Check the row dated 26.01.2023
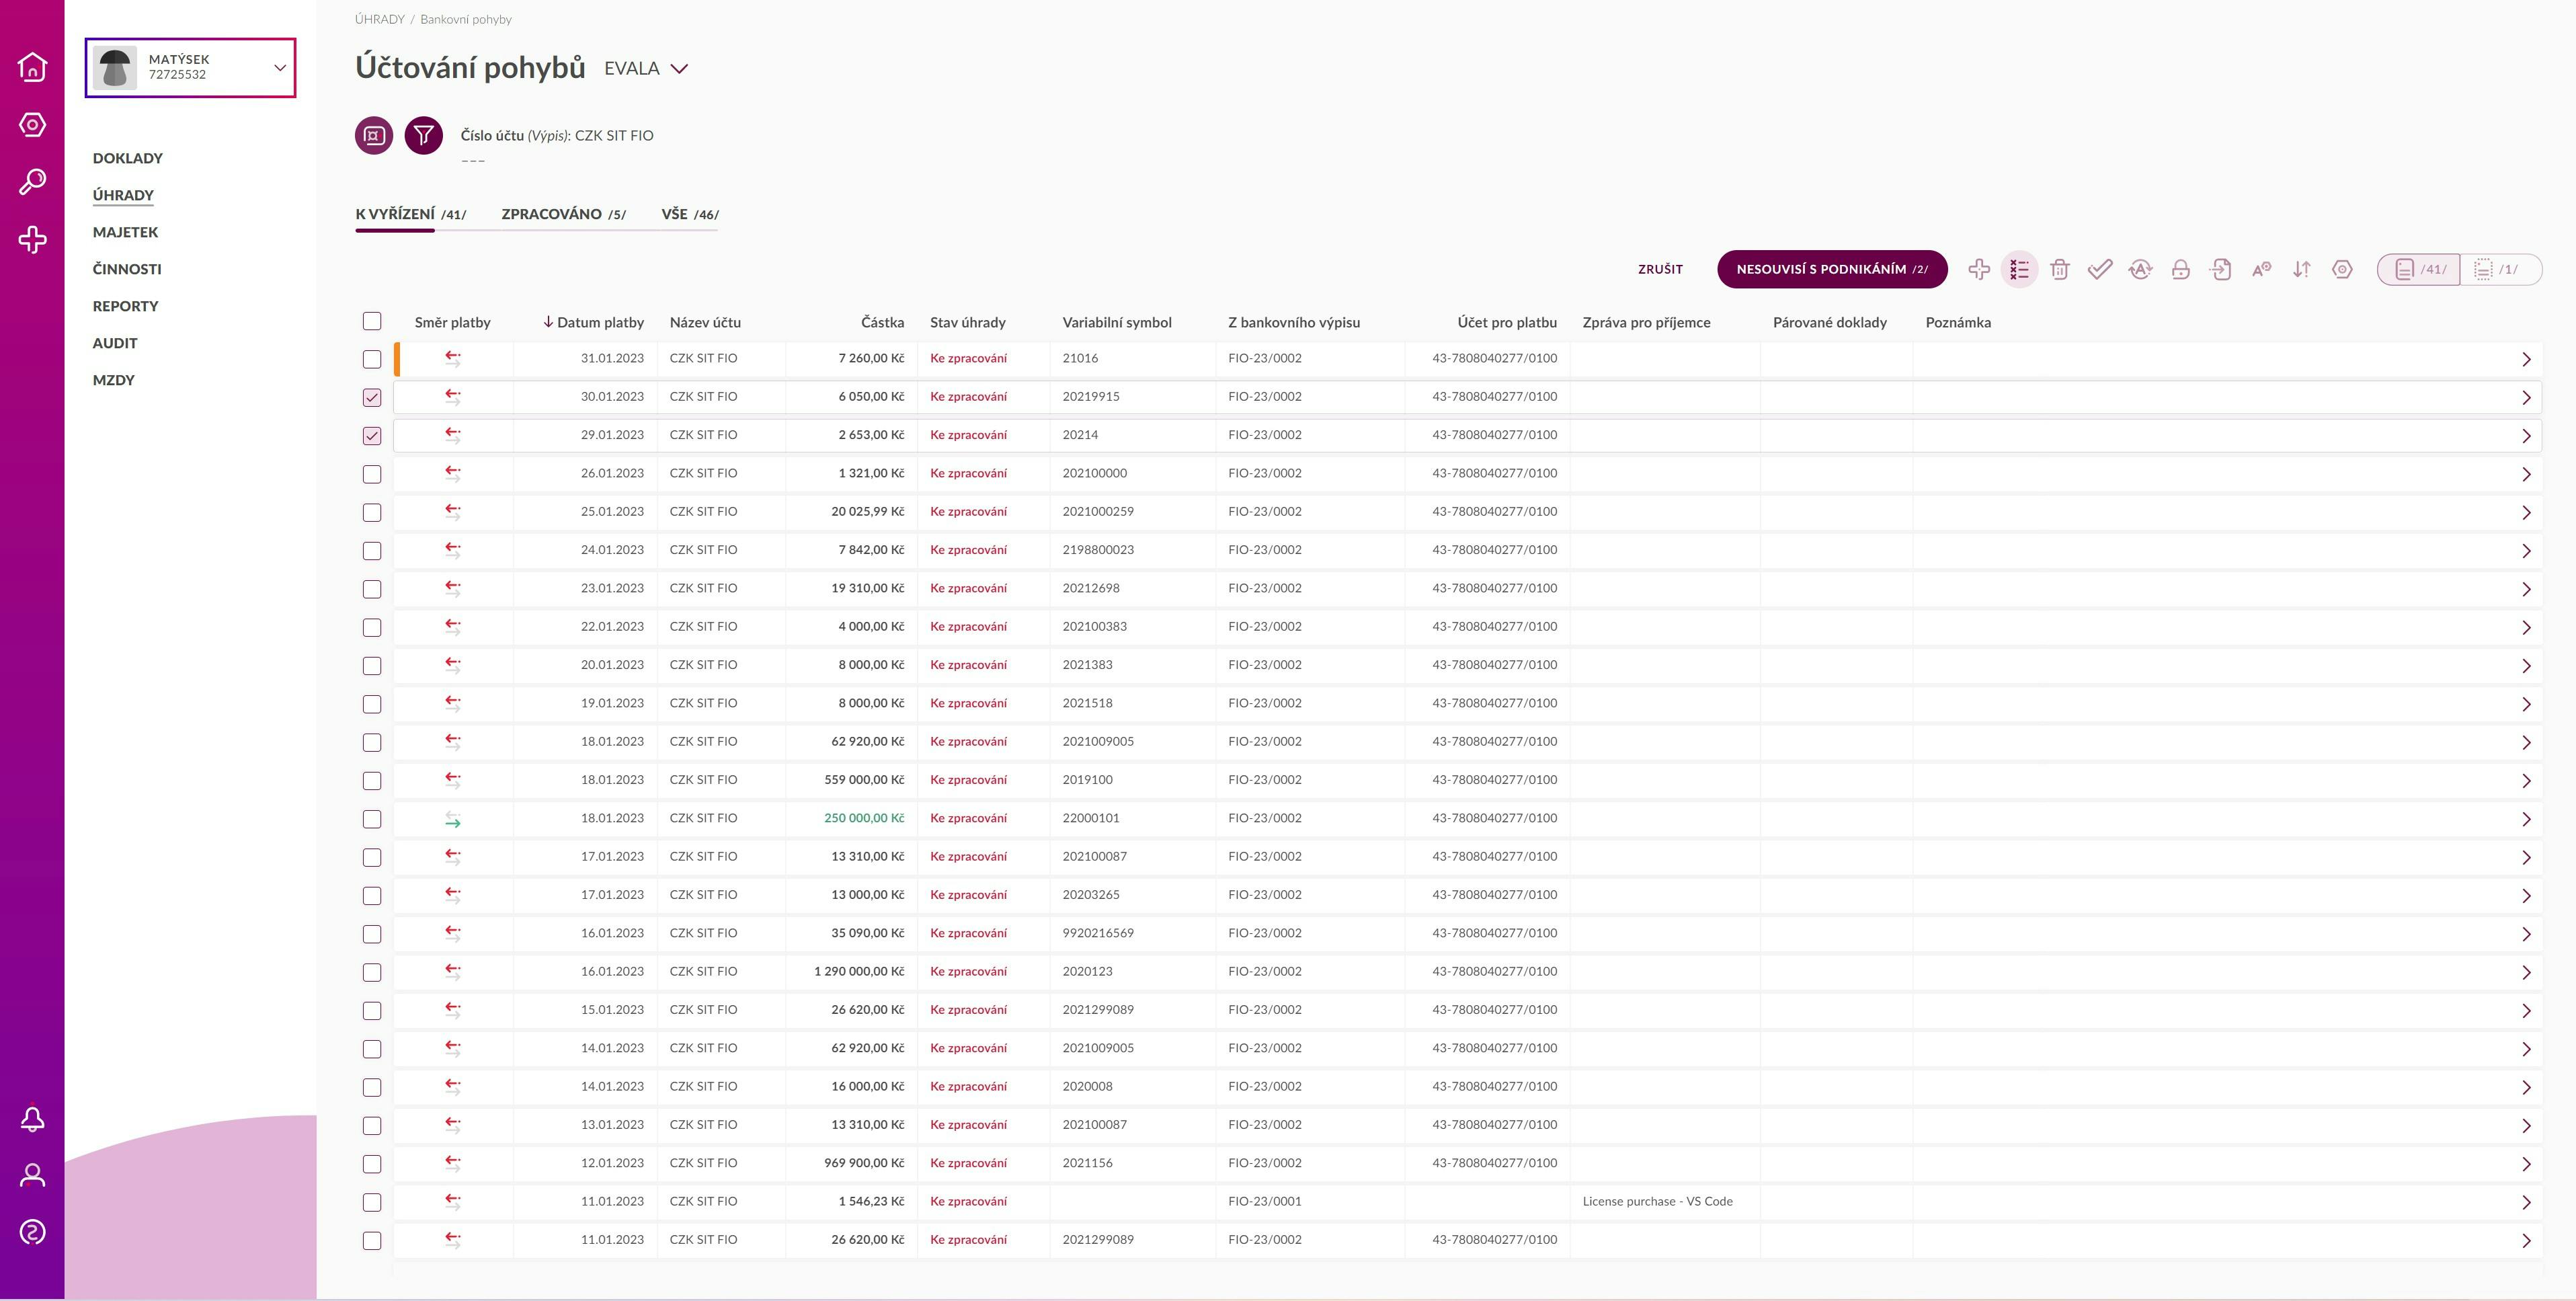The height and width of the screenshot is (1301, 2576). (x=372, y=474)
